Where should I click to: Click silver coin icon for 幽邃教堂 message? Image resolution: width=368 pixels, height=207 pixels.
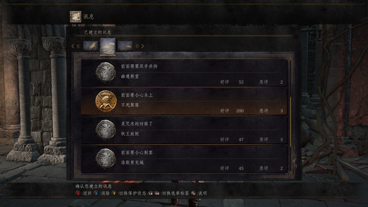(106, 73)
